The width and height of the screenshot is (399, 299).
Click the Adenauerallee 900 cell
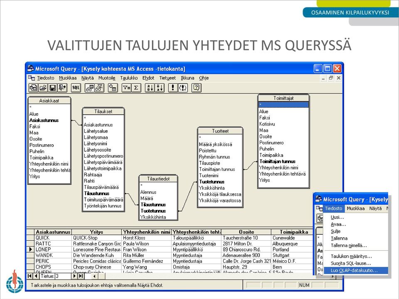tap(246, 255)
